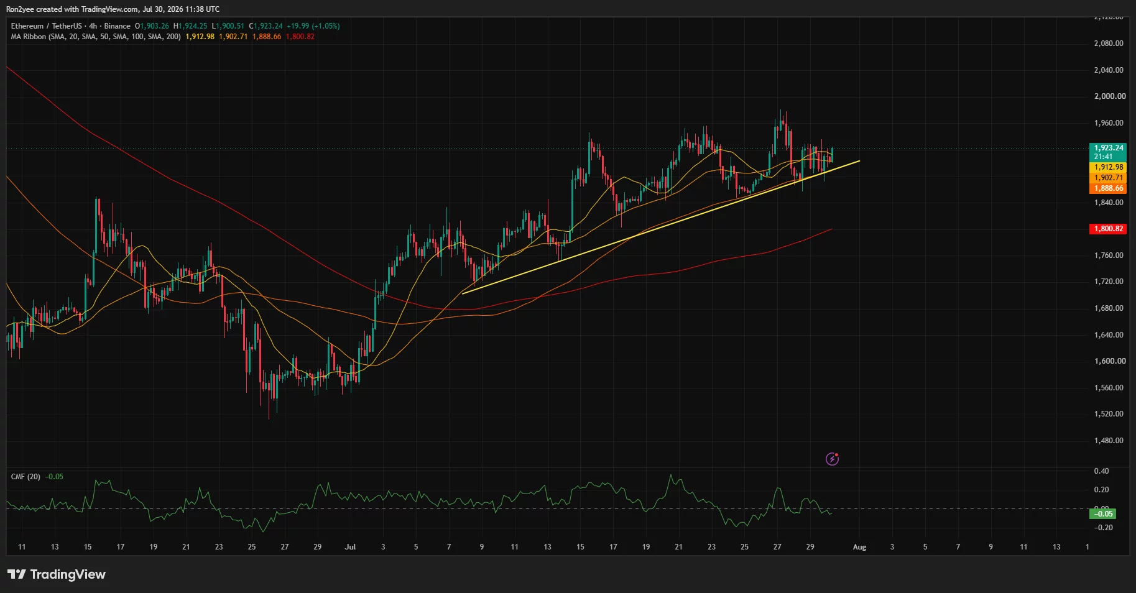Click the date 15 marker in July
This screenshot has width=1136, height=593.
(x=580, y=547)
